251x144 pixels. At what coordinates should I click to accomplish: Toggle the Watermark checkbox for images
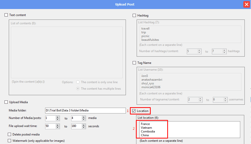point(10,141)
